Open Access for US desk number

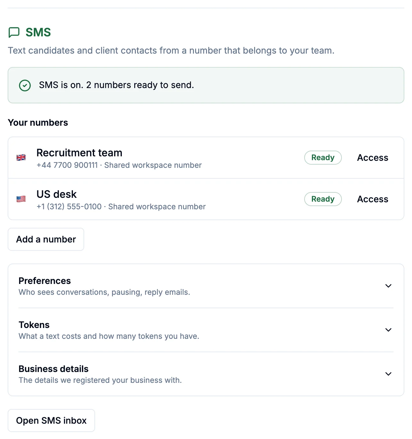372,199
